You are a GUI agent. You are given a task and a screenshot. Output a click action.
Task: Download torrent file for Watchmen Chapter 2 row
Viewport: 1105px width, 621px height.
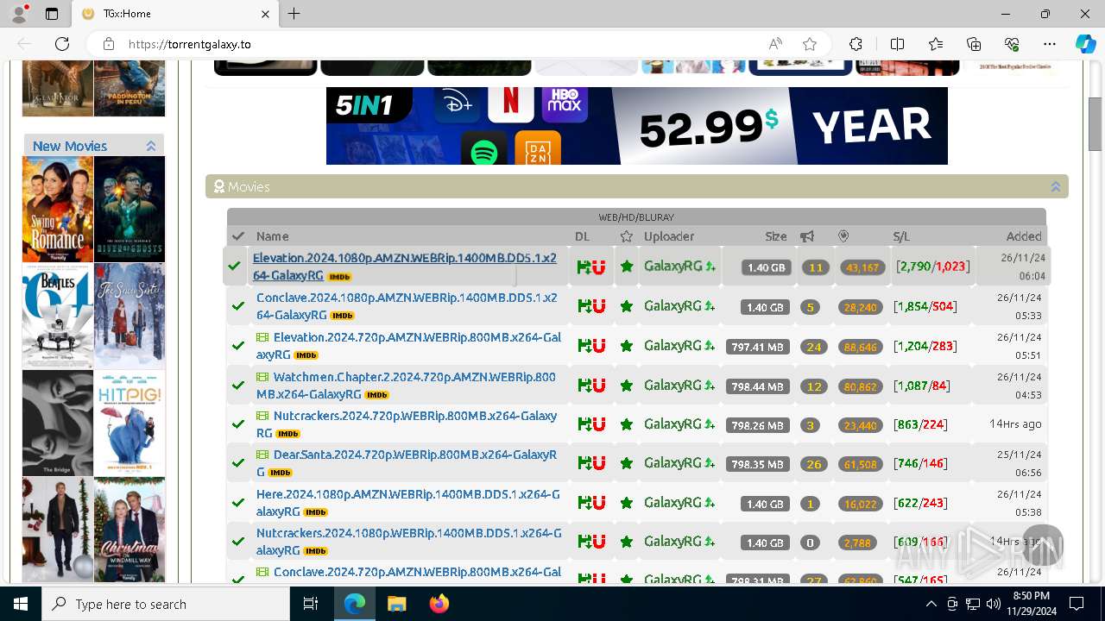coord(584,386)
